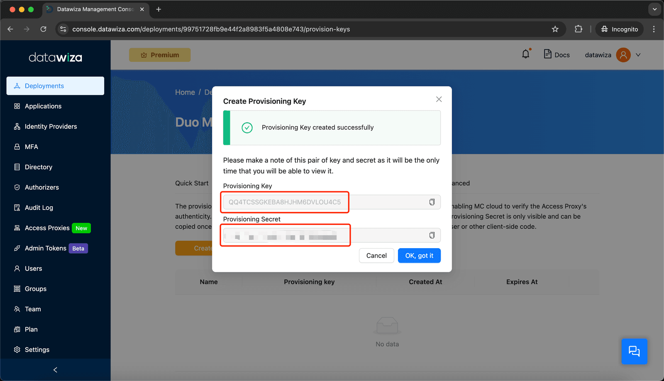Click the Premium badge button

click(160, 55)
